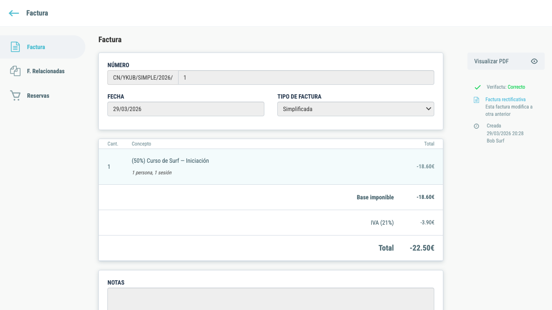The image size is (552, 310).
Task: Click inside the Notas text area
Action: 271,299
